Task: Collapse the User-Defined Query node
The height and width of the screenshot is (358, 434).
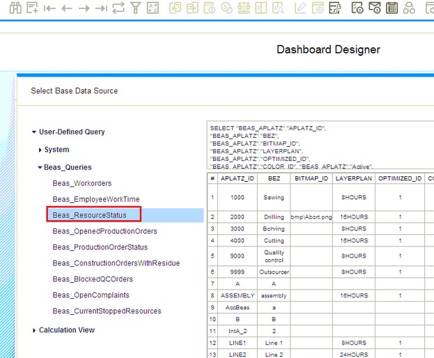Action: (x=34, y=132)
